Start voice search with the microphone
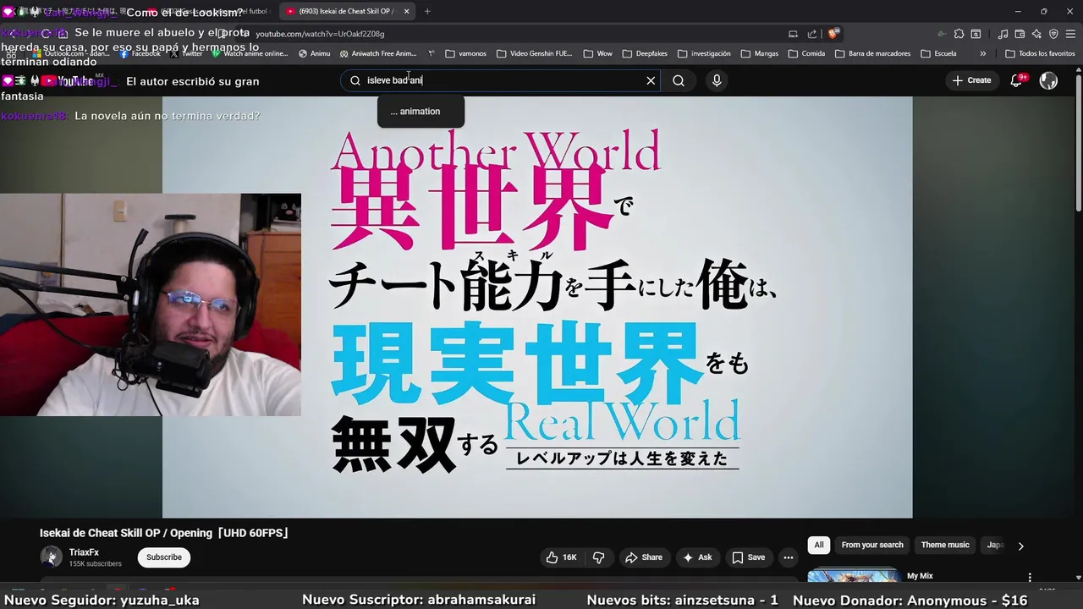The image size is (1083, 609). [717, 80]
